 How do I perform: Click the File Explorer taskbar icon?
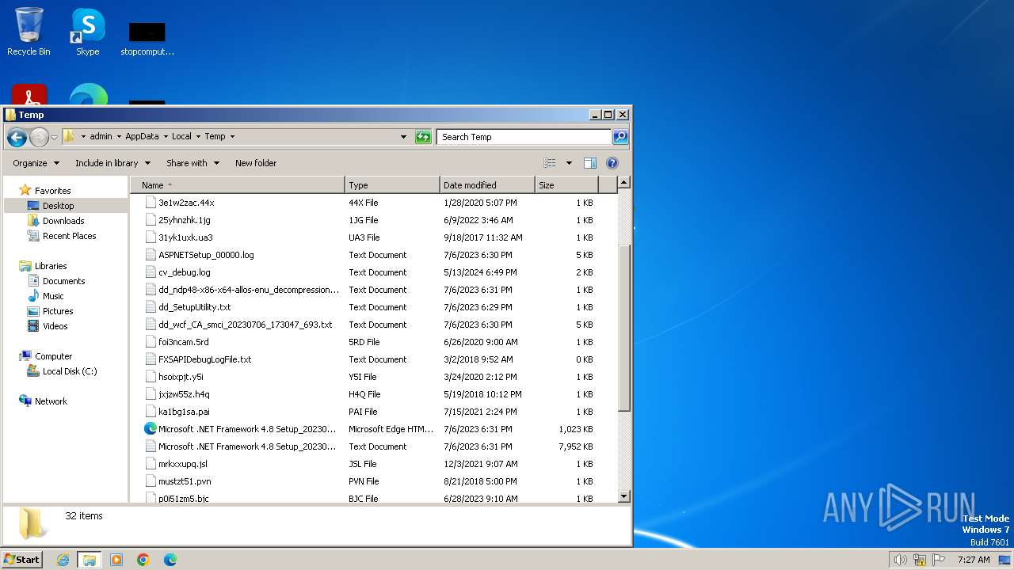click(90, 560)
